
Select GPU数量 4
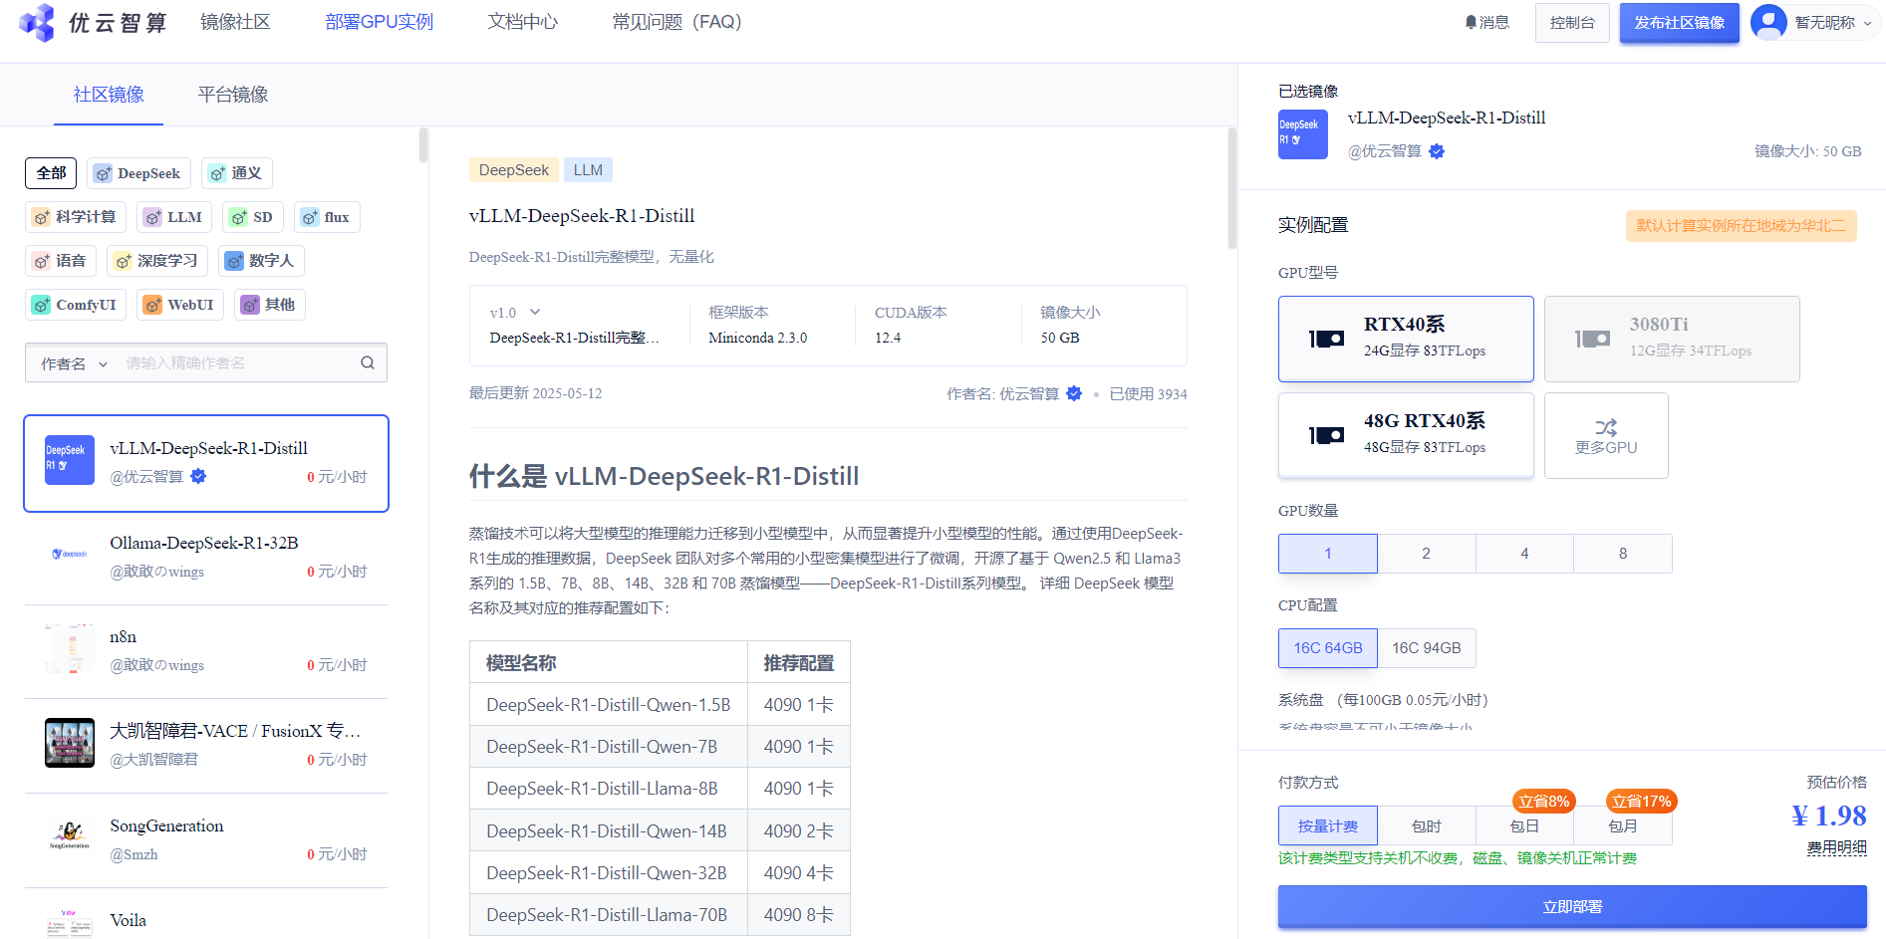1524,554
